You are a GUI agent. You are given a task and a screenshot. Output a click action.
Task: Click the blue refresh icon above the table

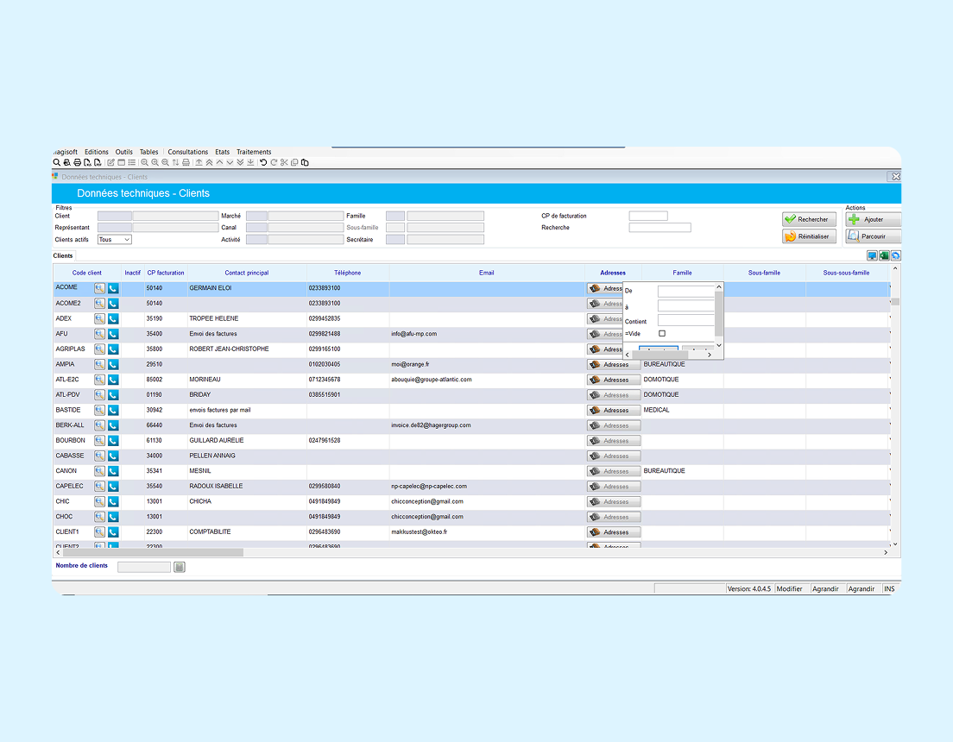[896, 256]
